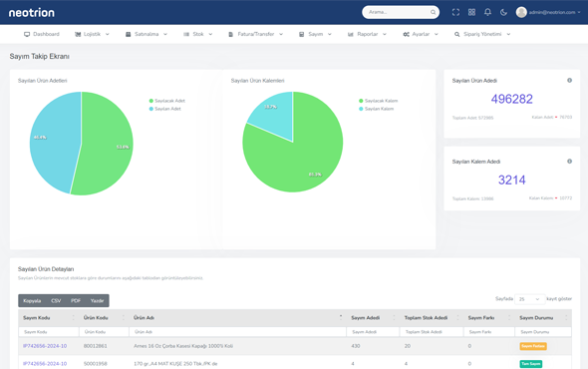Click the search magnifier icon
Viewport: 588px width, 369px height.
pyautogui.click(x=433, y=12)
